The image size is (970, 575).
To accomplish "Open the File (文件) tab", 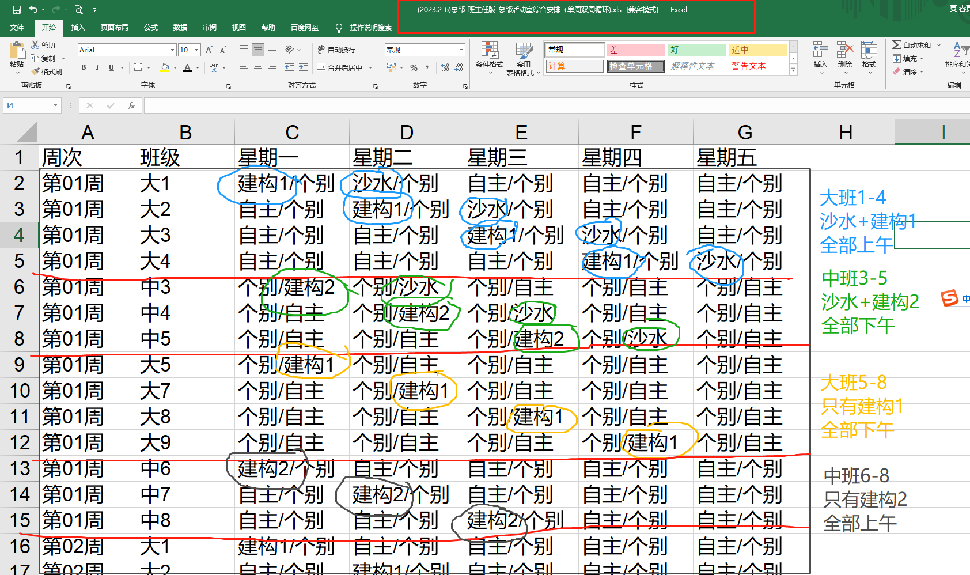I will [17, 27].
